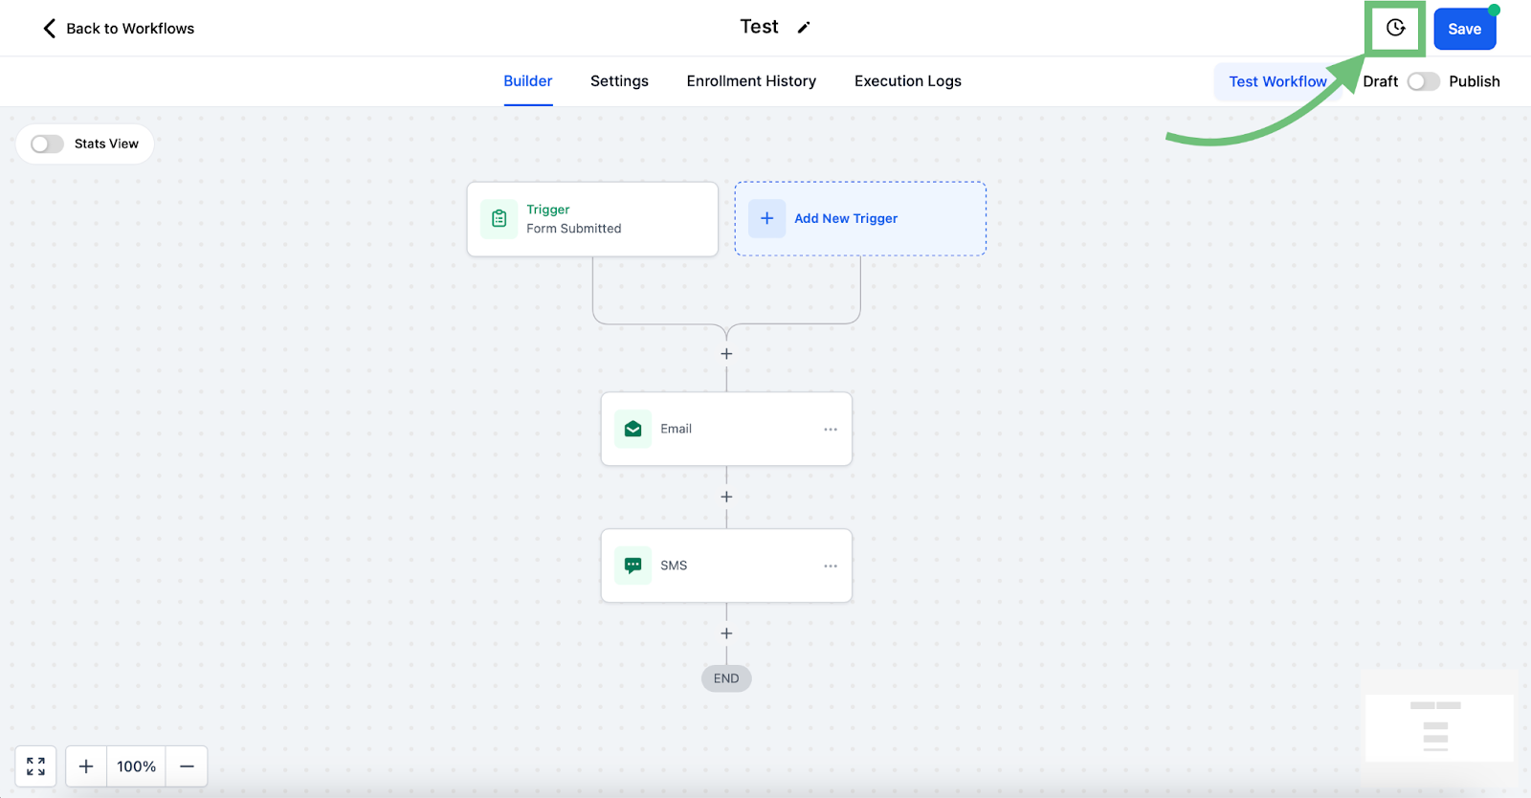Add a step after the SMS action
This screenshot has width=1531, height=798.
726,633
